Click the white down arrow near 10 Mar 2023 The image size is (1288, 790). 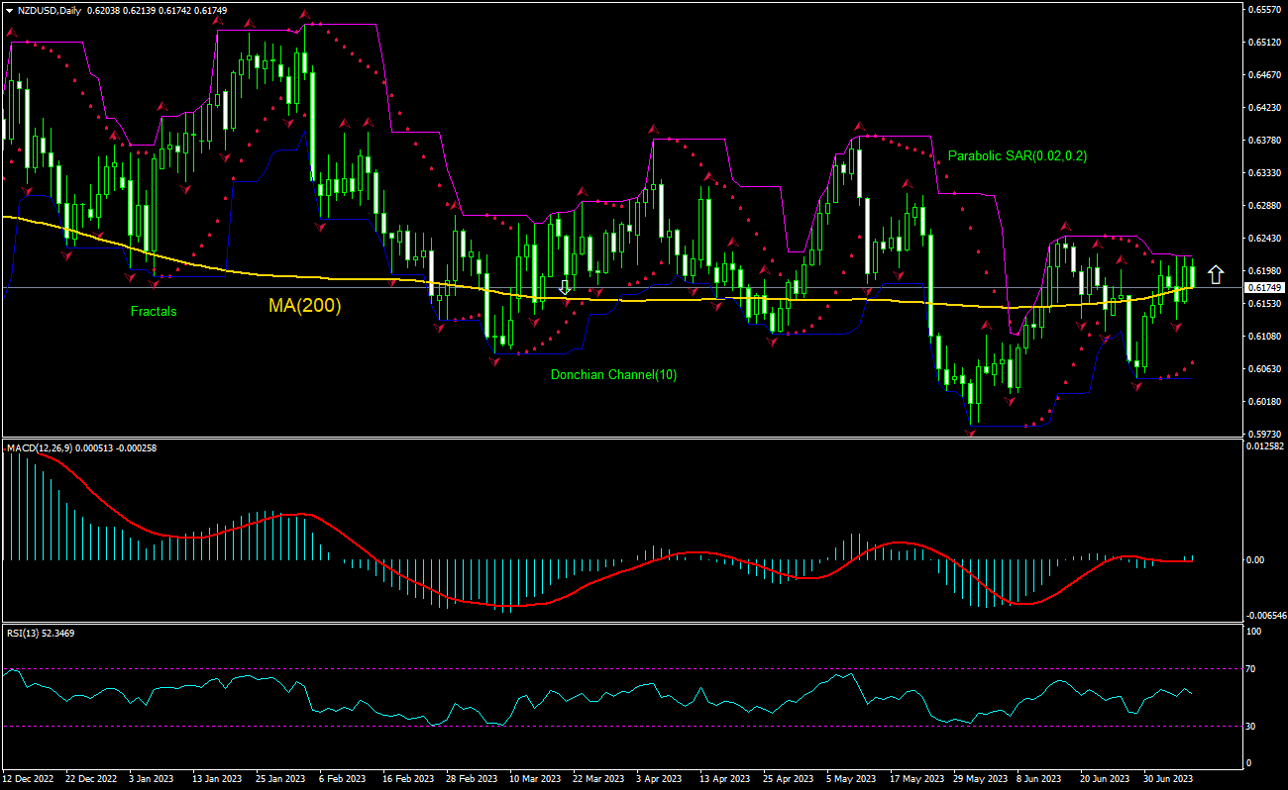point(565,287)
